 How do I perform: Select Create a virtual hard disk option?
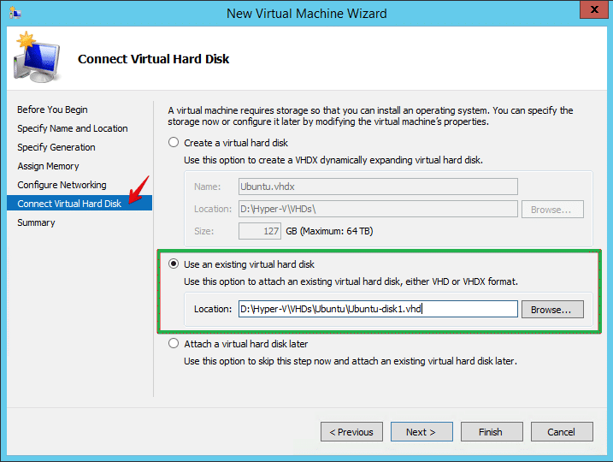click(x=174, y=142)
